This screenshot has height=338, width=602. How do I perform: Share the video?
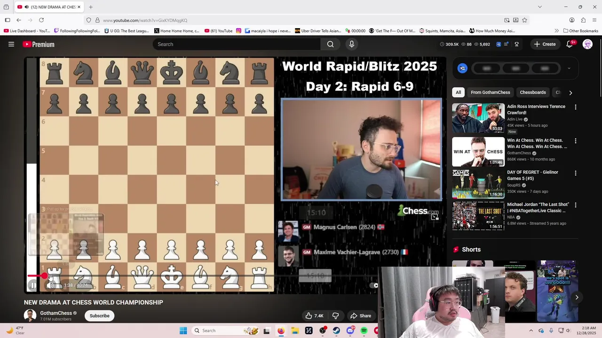[x=361, y=316]
